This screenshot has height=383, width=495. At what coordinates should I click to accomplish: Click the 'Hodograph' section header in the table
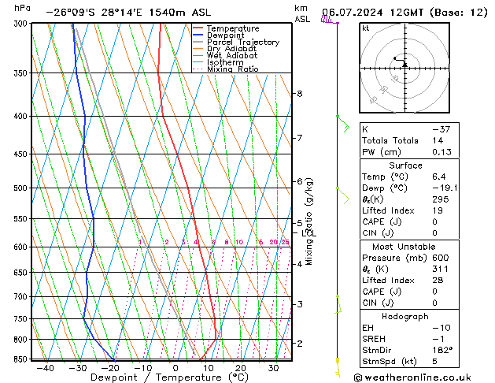click(405, 317)
